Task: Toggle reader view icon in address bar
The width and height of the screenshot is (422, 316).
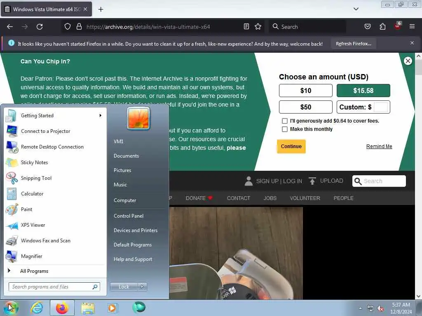Action: (246, 27)
